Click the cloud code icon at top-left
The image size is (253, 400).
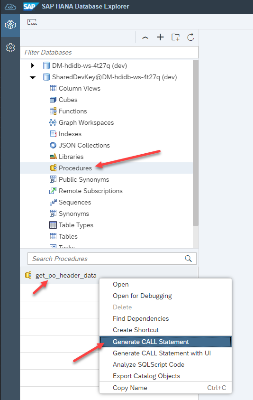pos(10,7)
